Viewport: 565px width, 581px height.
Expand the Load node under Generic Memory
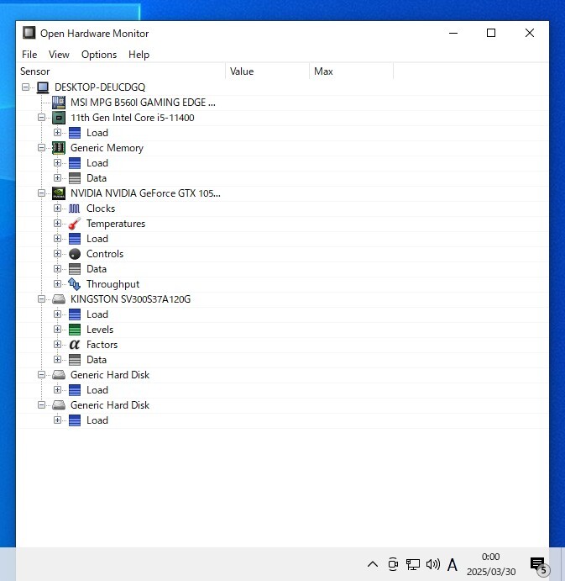57,162
